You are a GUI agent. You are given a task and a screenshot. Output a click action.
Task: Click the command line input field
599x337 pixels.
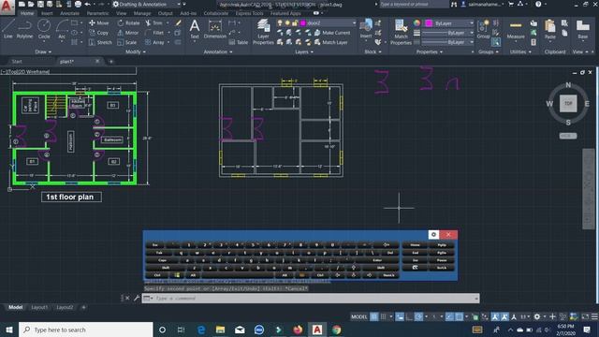[311, 298]
